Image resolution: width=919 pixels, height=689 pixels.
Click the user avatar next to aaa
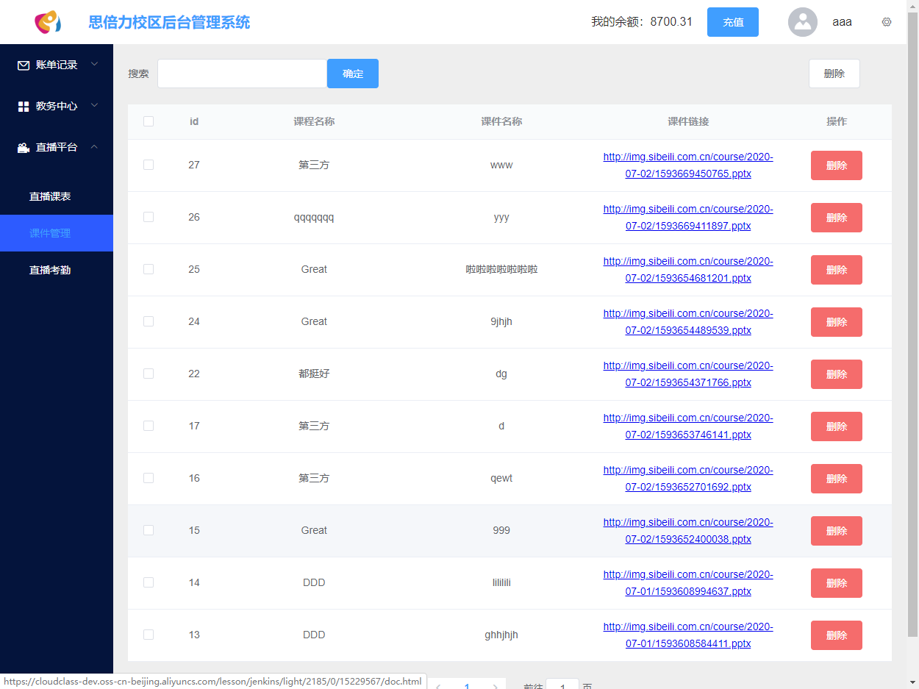(x=803, y=22)
